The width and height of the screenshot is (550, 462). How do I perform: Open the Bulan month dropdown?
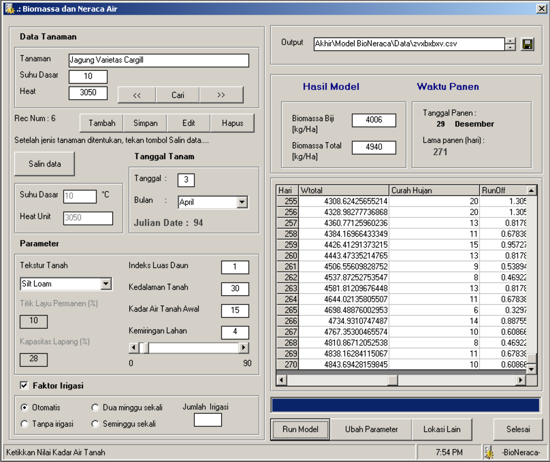[x=242, y=202]
